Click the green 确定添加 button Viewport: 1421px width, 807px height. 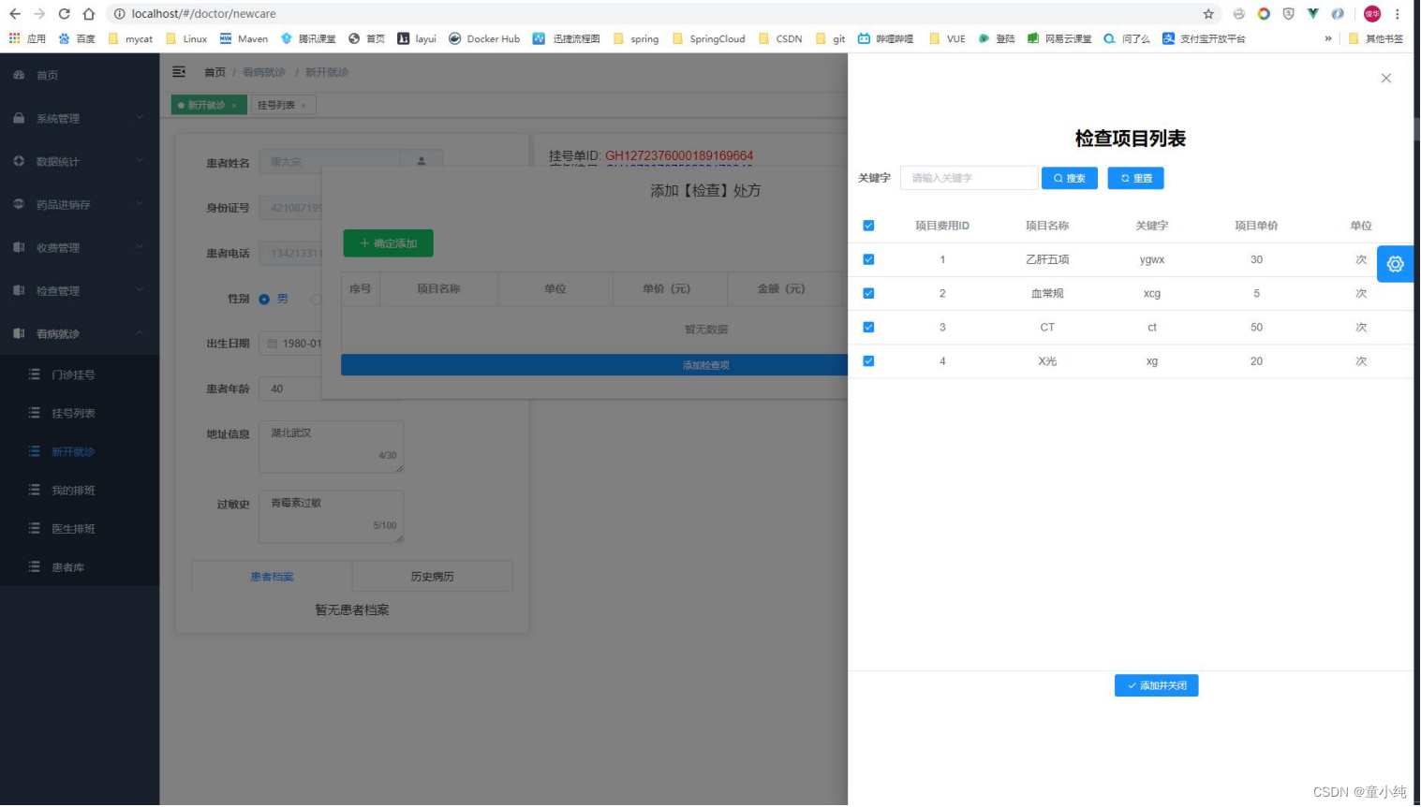click(x=388, y=243)
